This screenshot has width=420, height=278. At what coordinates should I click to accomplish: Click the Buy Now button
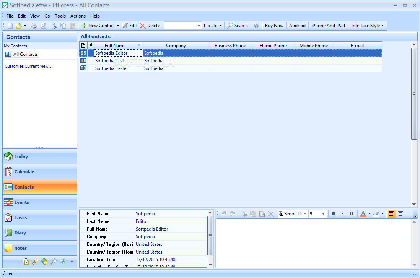(274, 26)
